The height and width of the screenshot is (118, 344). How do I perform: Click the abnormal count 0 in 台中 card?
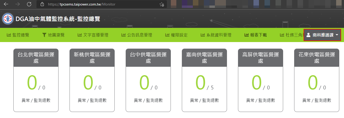click(144, 83)
